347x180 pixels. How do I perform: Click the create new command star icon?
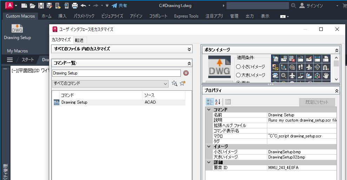coord(183,83)
